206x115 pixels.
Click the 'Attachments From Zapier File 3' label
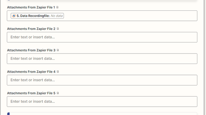coord(31,50)
